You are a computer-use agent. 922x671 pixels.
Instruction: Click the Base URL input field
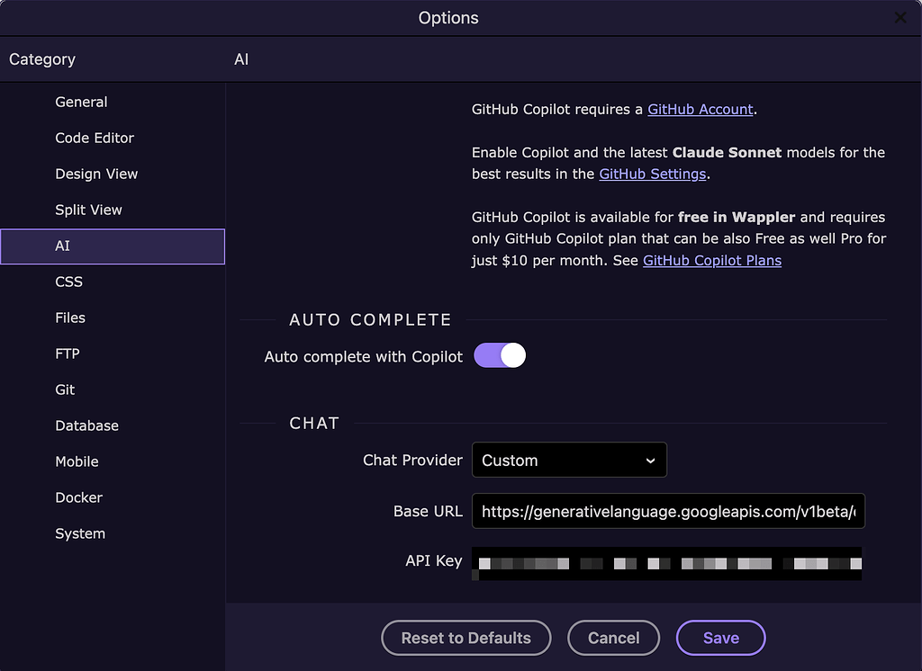click(668, 511)
